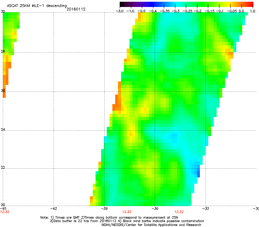The height and width of the screenshot is (227, 259).
Task: Pick the red end of the color bar
Action: [250, 5]
